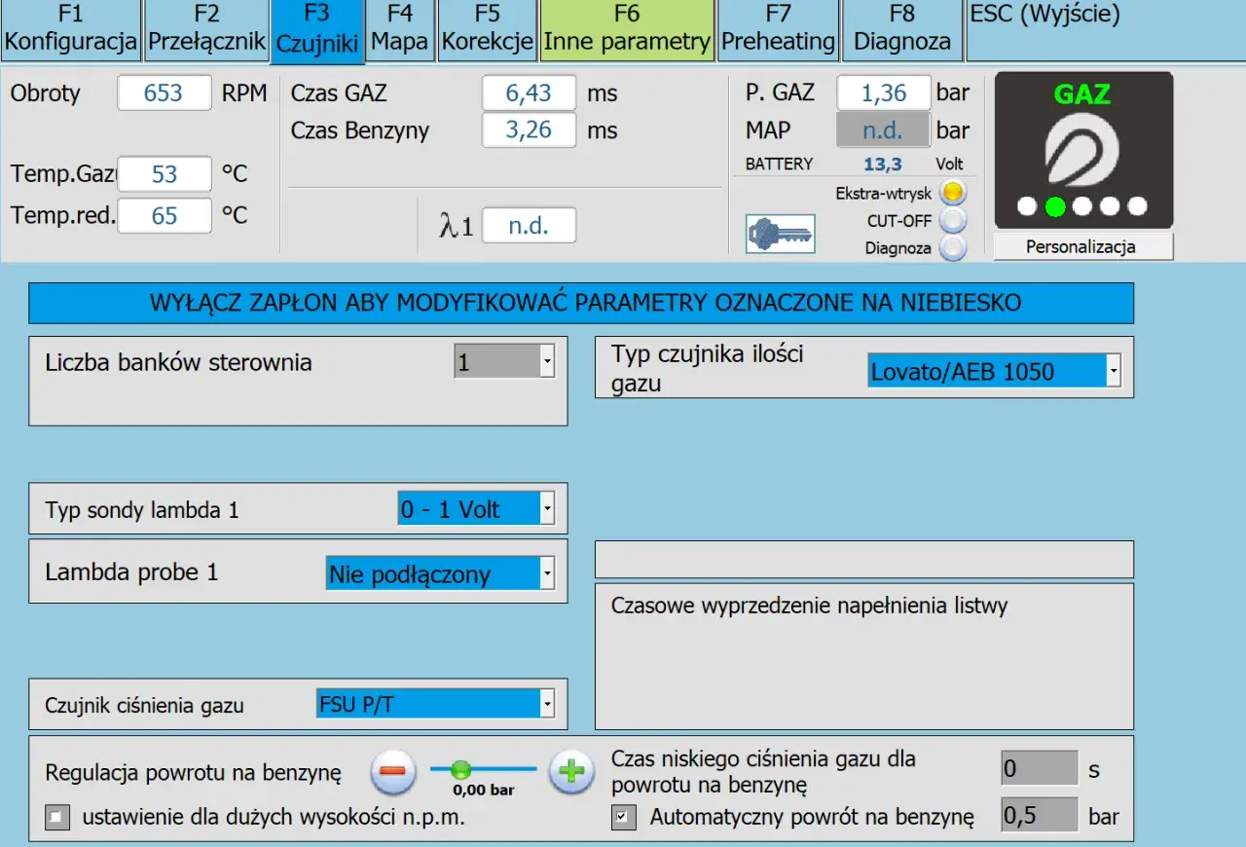Click the Czas Benzyny value field

point(529,129)
